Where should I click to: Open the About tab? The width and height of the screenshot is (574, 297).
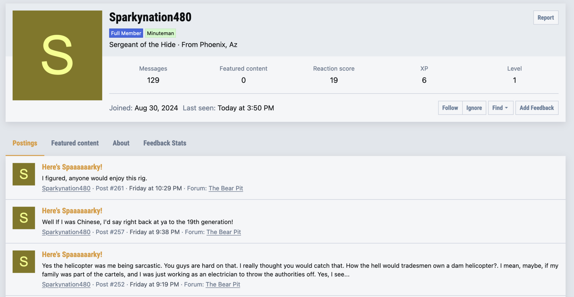[x=121, y=143]
